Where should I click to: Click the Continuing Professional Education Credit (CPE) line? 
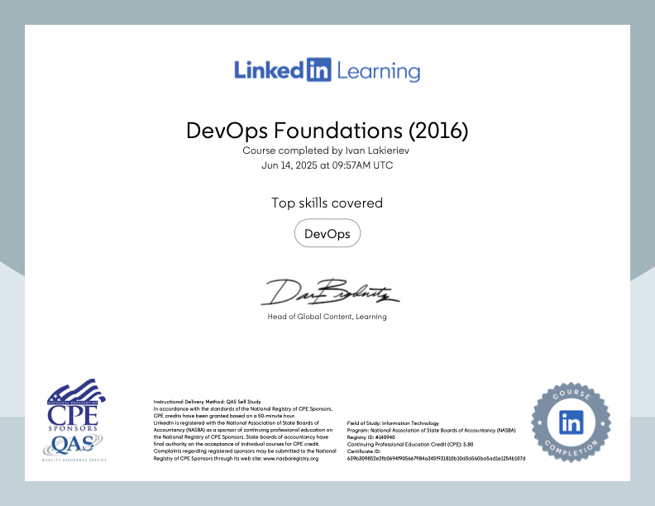[410, 444]
